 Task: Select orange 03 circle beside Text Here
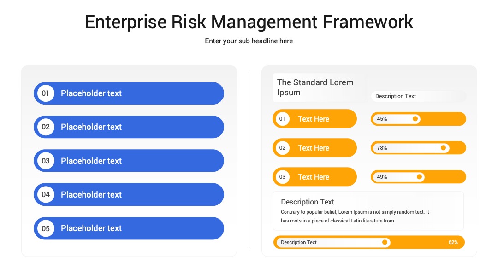[282, 177]
